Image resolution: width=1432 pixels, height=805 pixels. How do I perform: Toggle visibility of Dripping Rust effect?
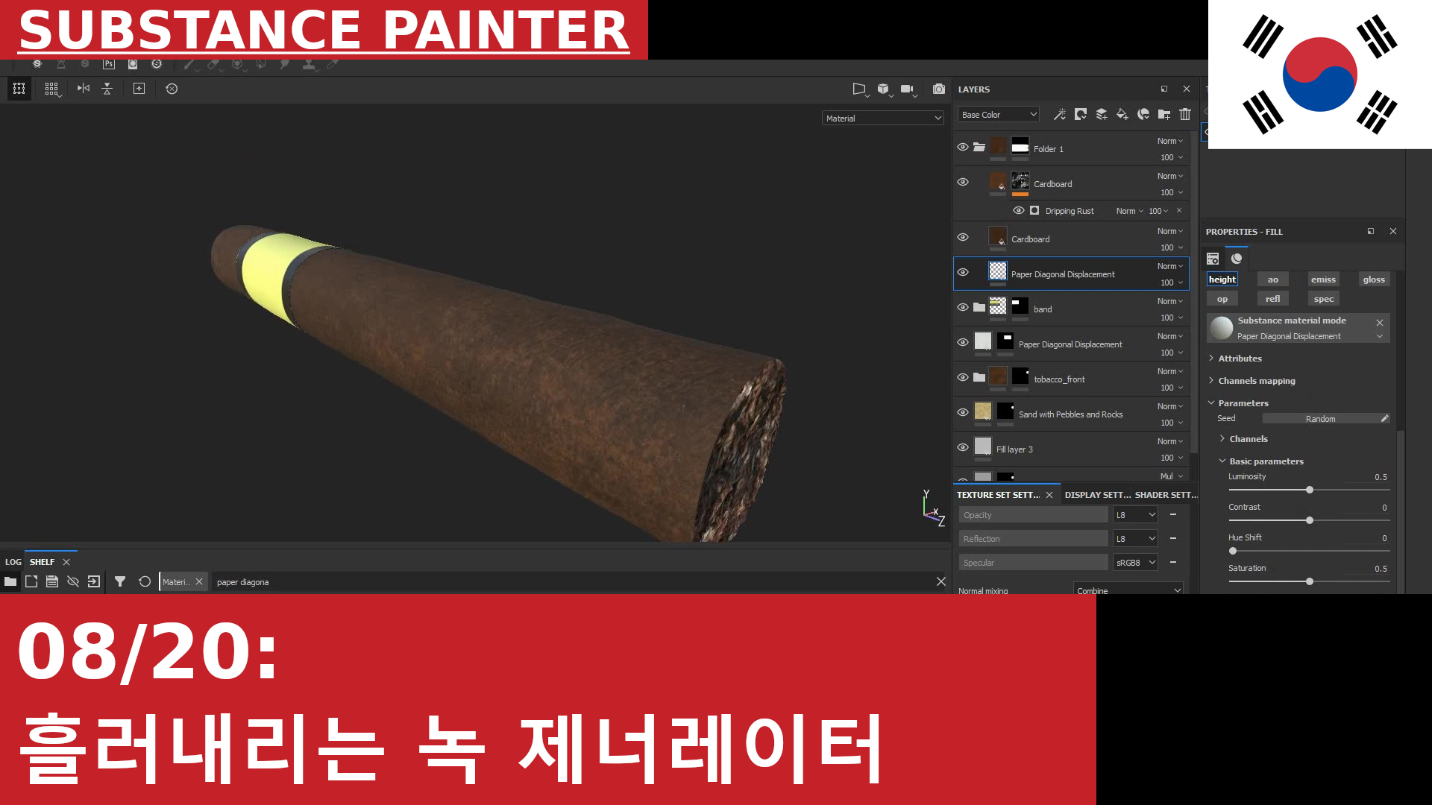[1018, 211]
